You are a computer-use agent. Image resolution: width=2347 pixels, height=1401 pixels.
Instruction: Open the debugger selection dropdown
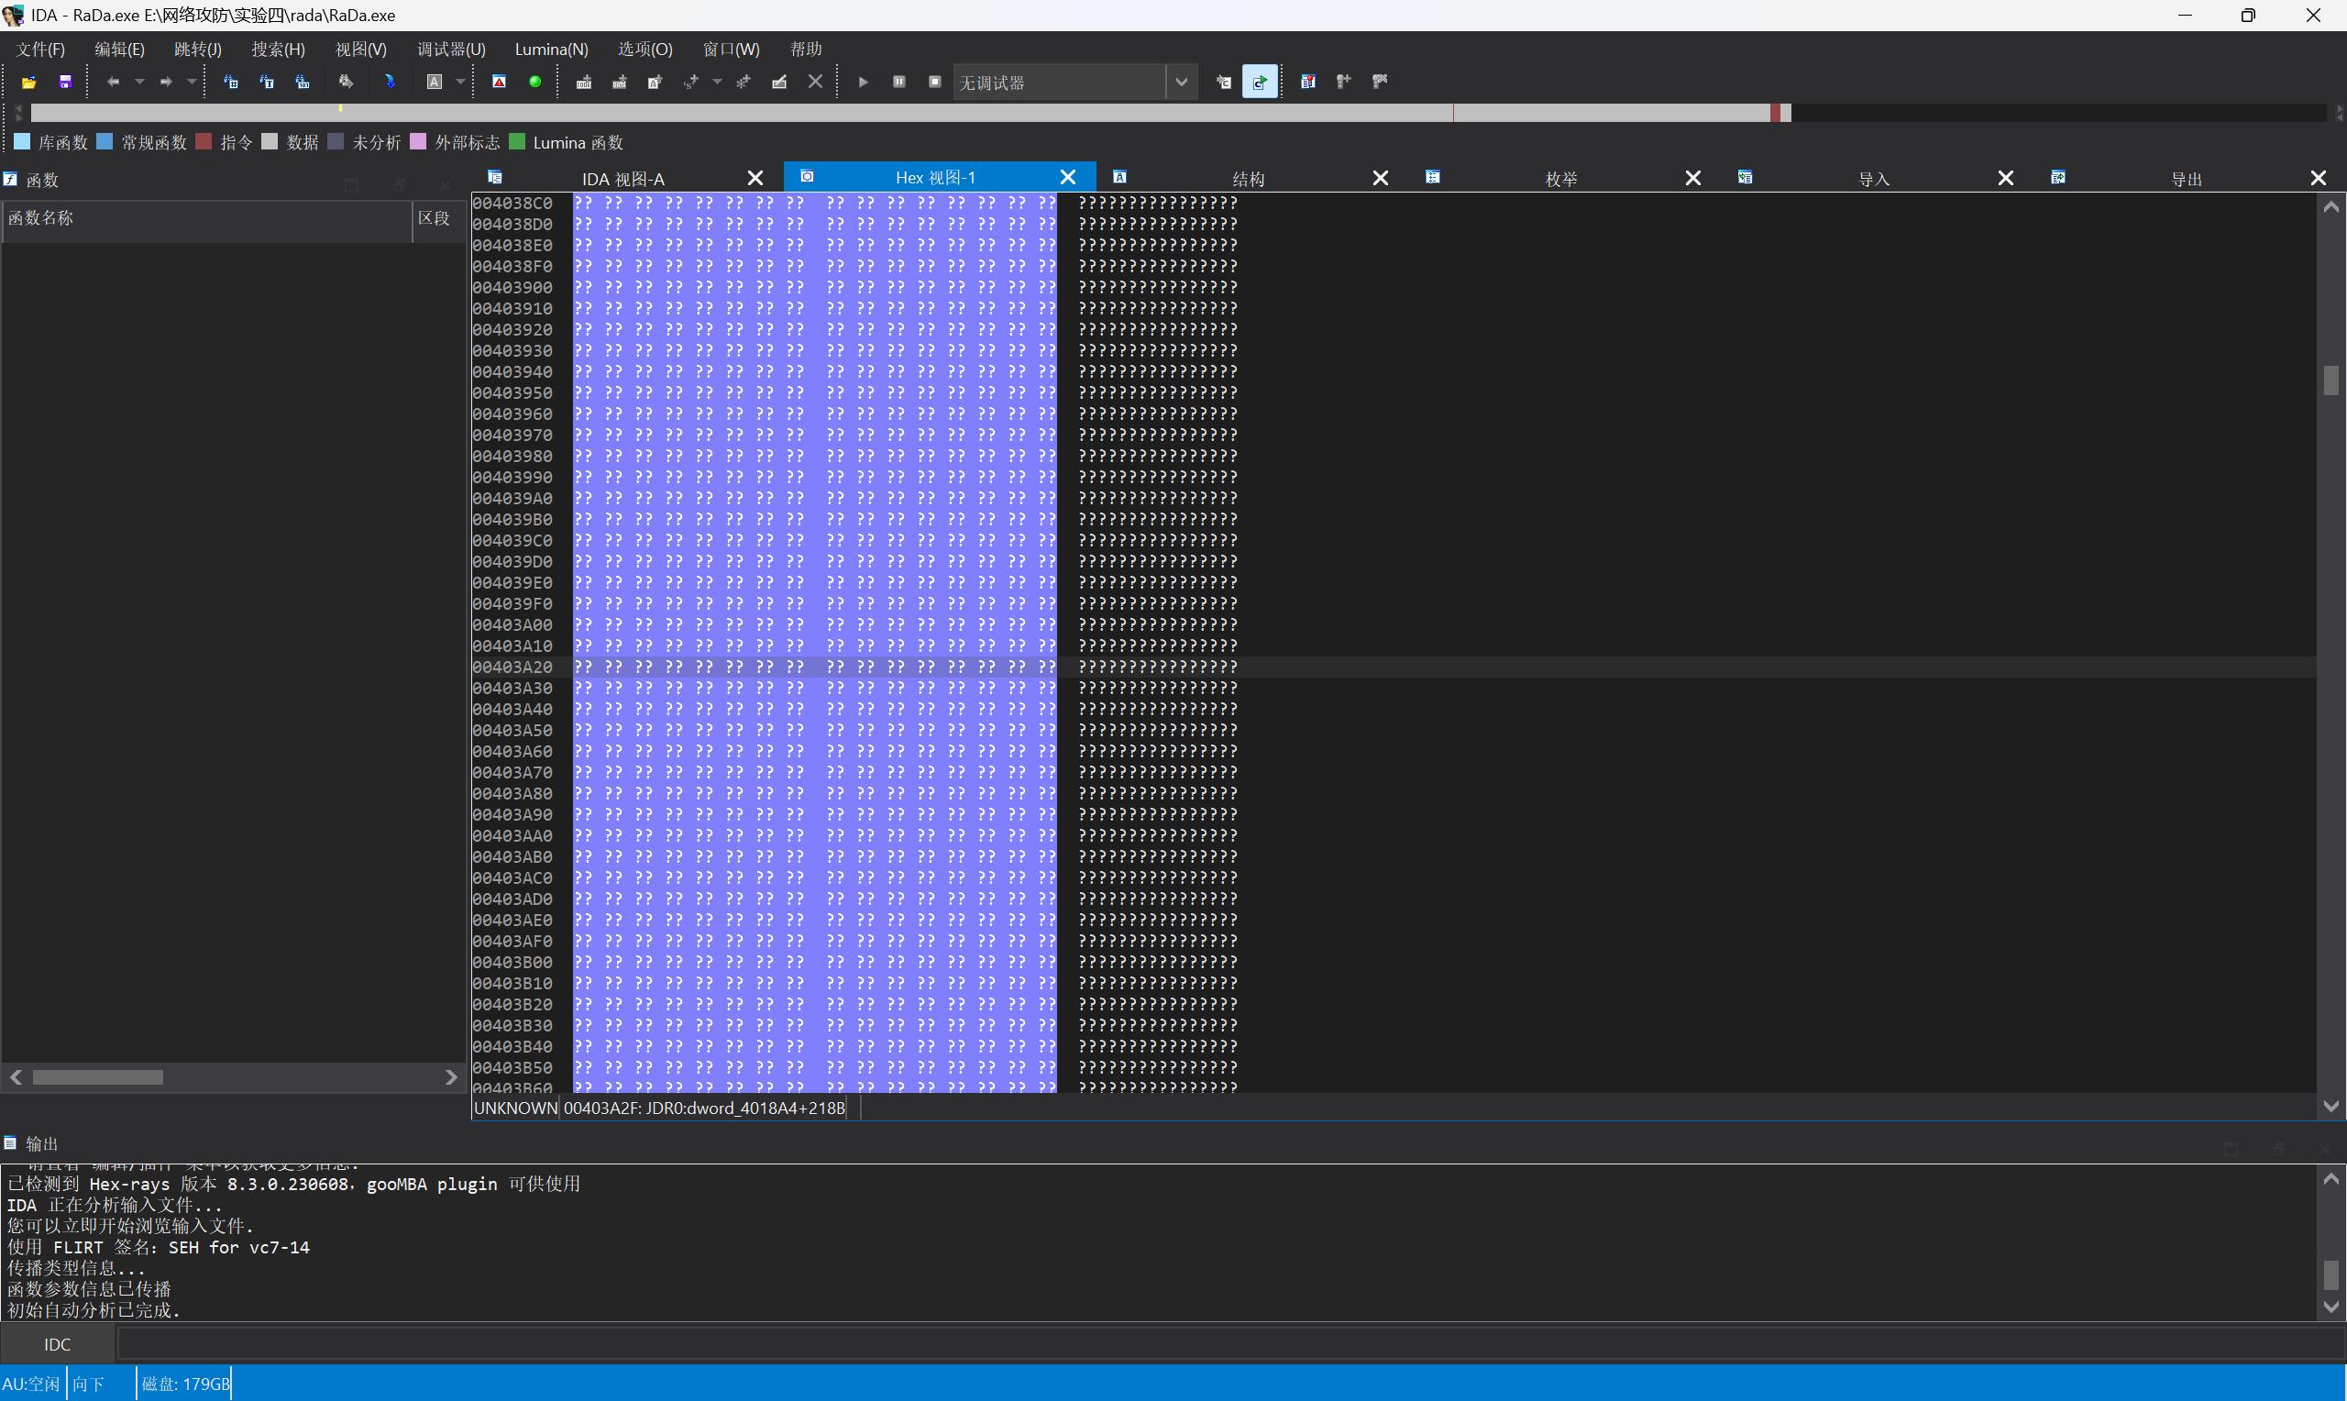(1181, 83)
